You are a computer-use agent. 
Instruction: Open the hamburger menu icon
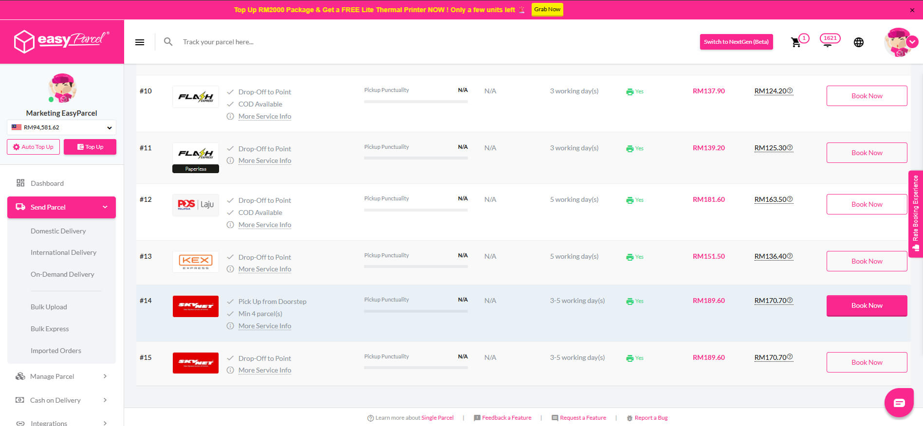pos(140,42)
